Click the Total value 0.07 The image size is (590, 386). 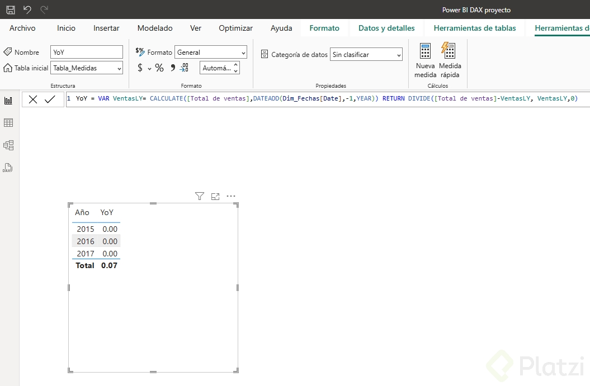click(109, 265)
